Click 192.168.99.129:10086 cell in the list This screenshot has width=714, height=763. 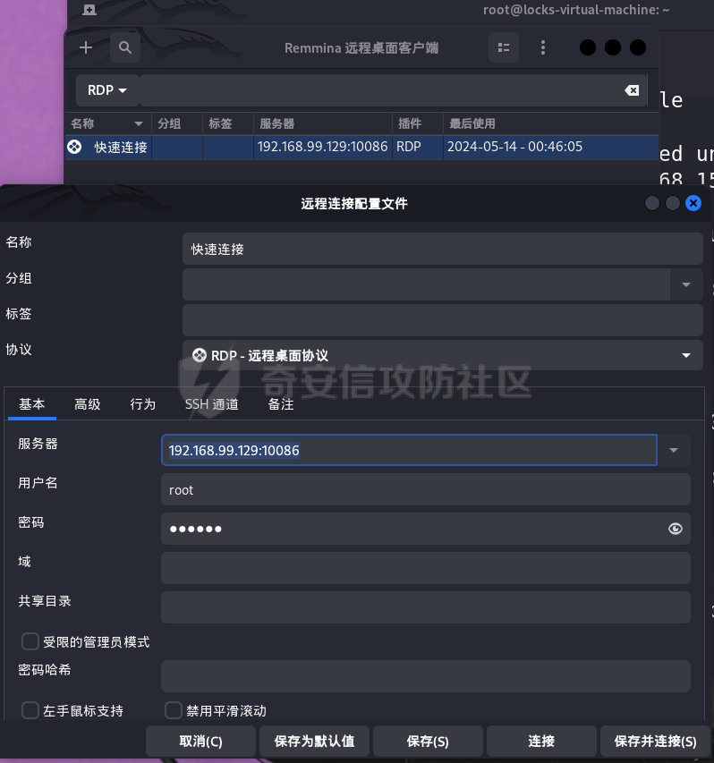click(x=322, y=147)
